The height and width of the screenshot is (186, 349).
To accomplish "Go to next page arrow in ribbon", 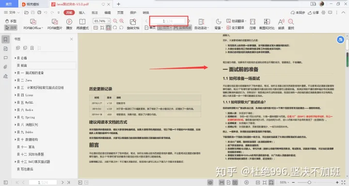I will (189, 21).
